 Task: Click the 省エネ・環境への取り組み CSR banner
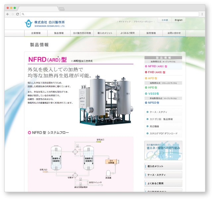click(163, 150)
